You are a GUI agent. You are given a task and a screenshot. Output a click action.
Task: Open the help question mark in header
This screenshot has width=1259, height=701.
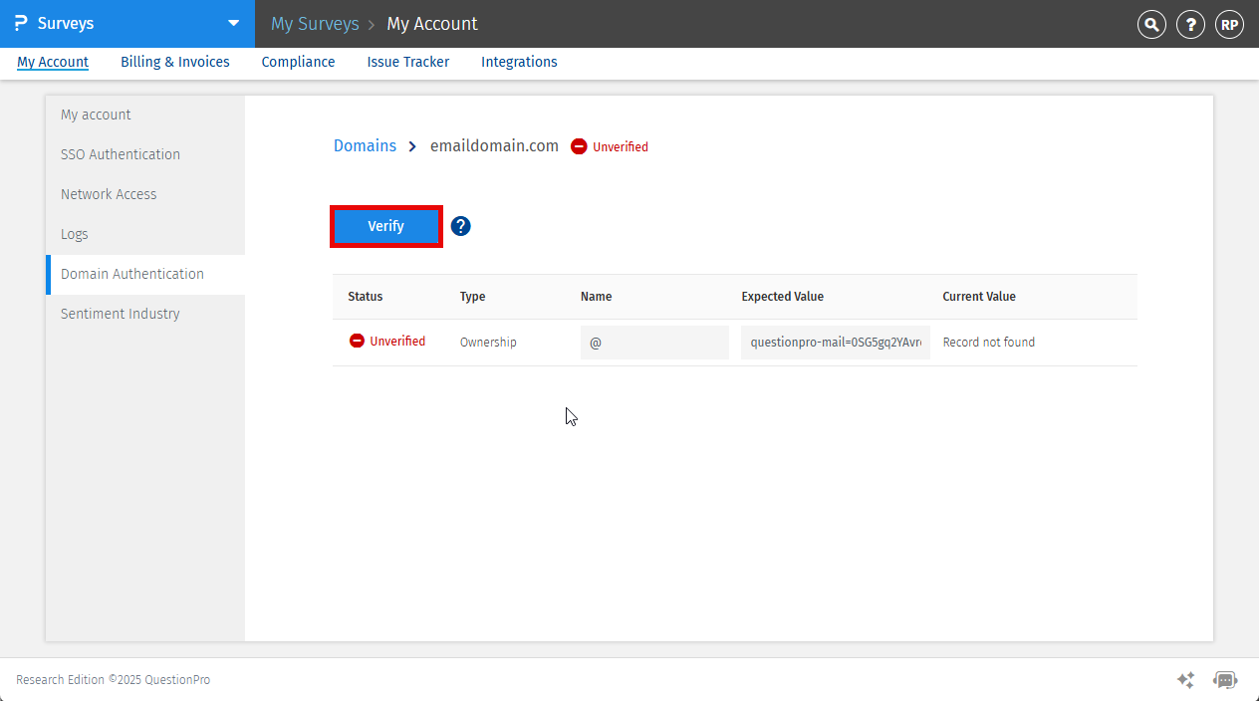(x=1190, y=25)
